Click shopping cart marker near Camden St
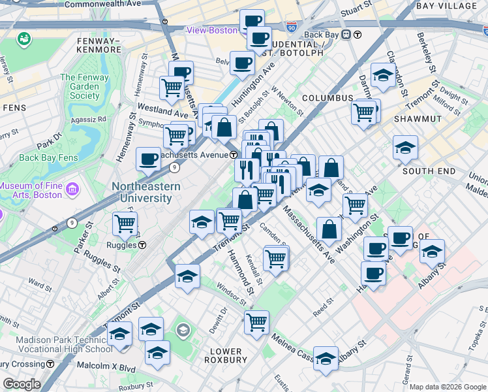 pyautogui.click(x=275, y=260)
